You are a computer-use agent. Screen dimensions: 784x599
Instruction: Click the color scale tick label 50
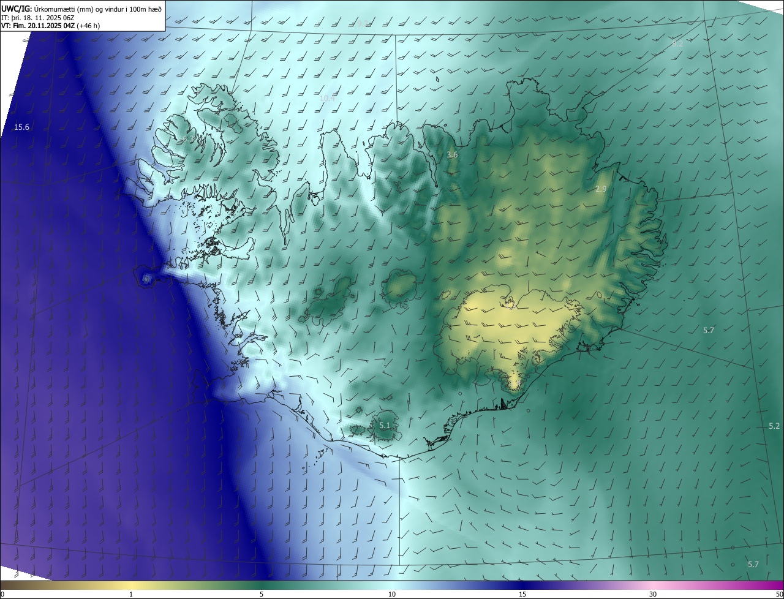tap(779, 595)
